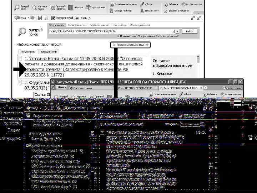Collapse the top toolbar panel with the small arrow
This screenshot has height=193, width=257.
[x=199, y=13]
